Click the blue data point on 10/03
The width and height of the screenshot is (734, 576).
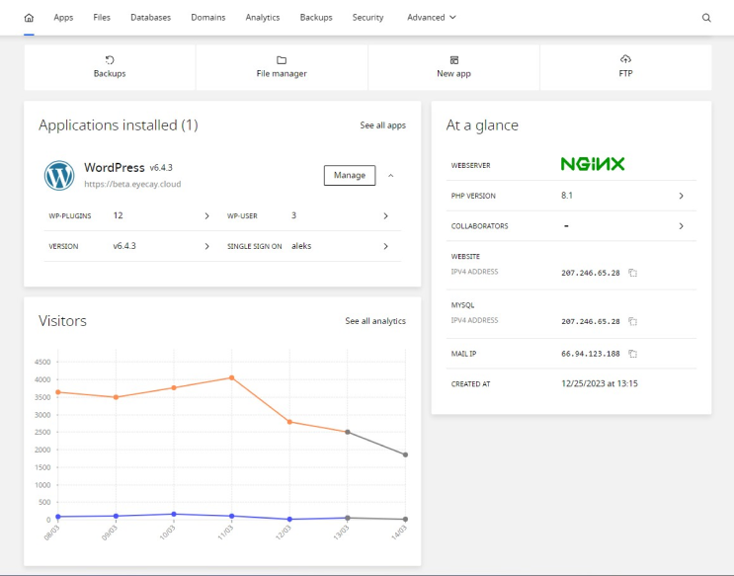click(x=174, y=514)
